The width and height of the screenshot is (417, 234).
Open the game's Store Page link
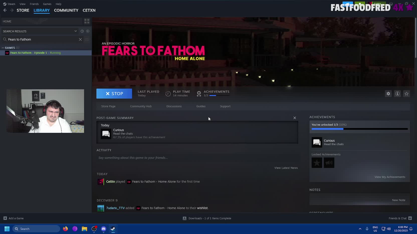pyautogui.click(x=108, y=106)
